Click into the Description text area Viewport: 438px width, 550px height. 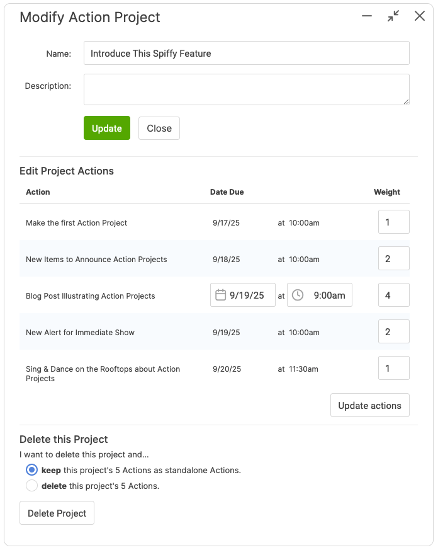(247, 89)
